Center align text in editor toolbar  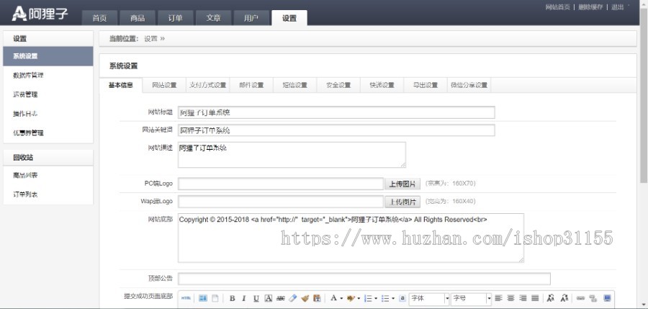pos(510,298)
